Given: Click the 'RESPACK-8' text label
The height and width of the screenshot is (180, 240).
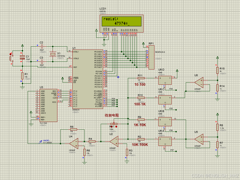Looking at the screenshot, I should pyautogui.click(x=160, y=52).
